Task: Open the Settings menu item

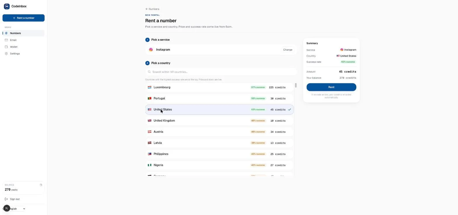Action: 23,54
